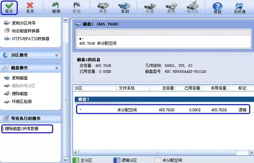Image resolution: width=254 pixels, height=163 pixels.
Task: Select the 磁盘1 group row in list
Action: click(164, 99)
